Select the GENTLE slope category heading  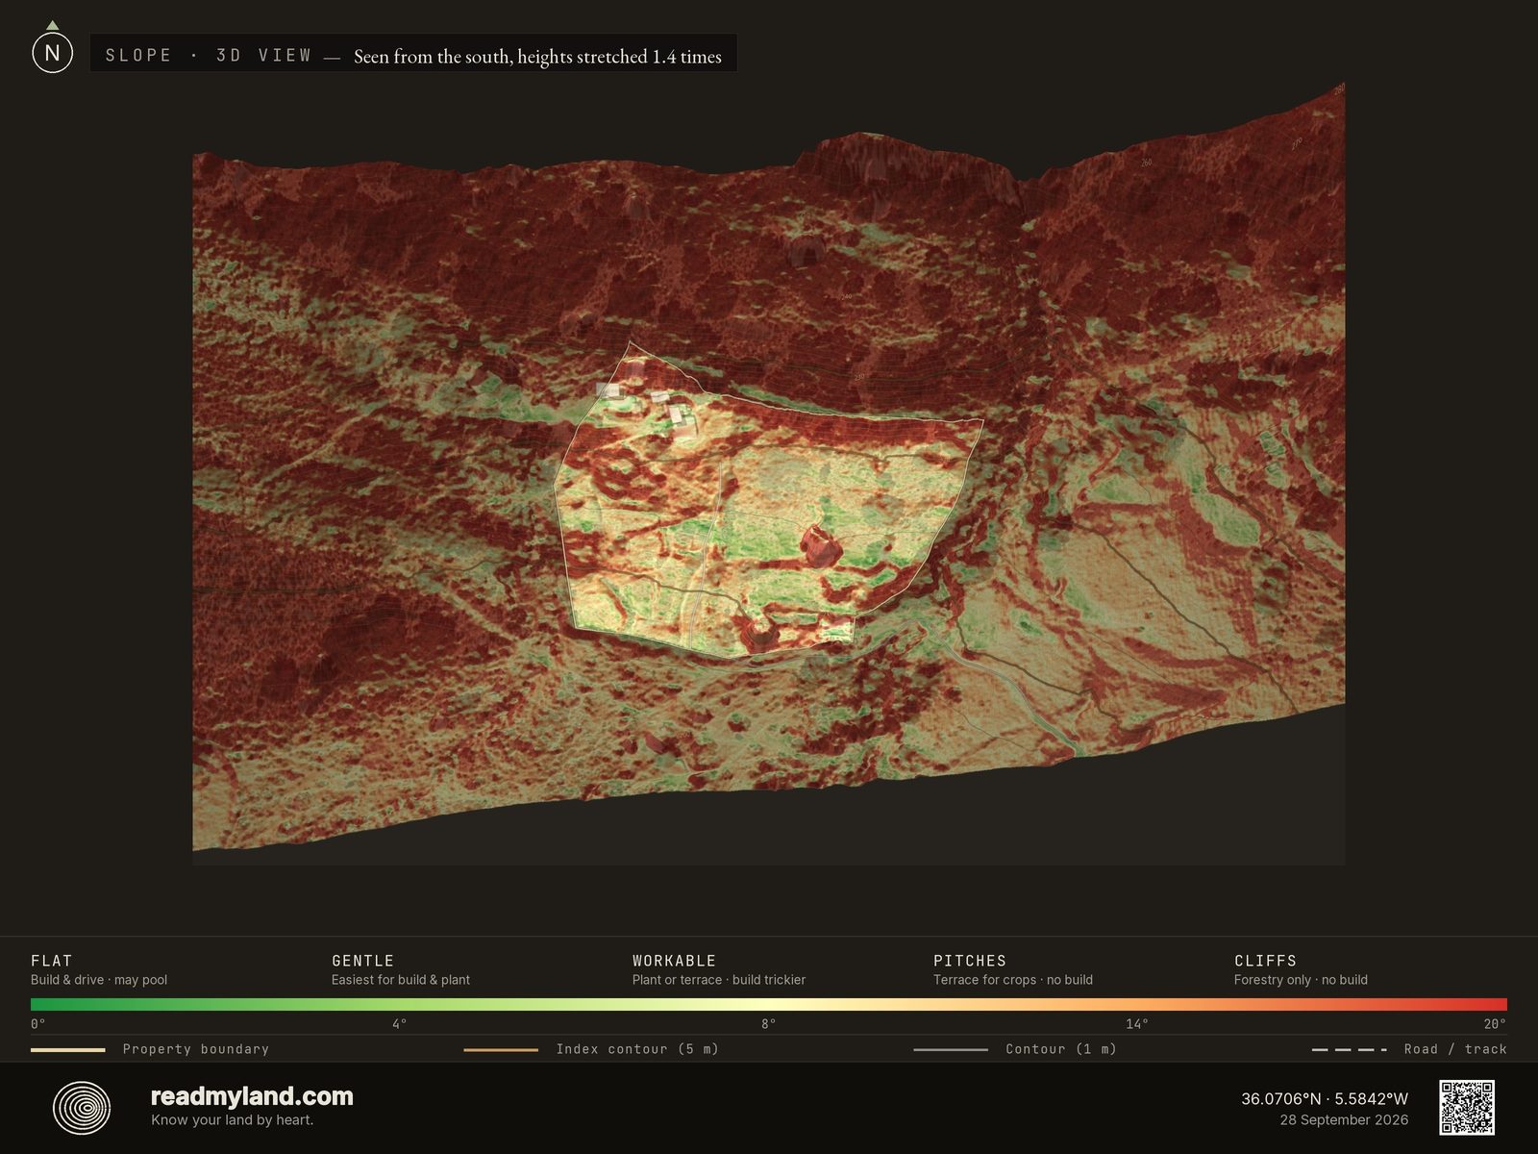(x=363, y=961)
